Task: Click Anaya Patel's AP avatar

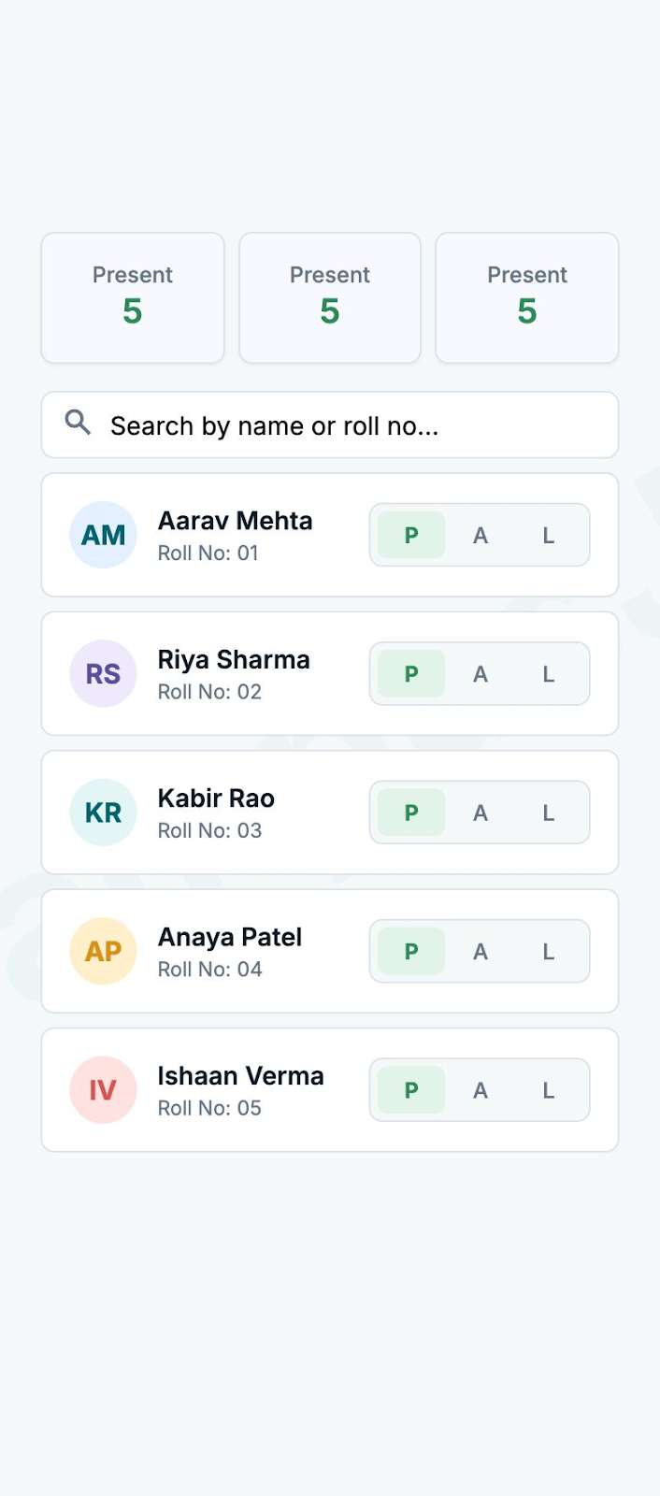Action: (104, 951)
